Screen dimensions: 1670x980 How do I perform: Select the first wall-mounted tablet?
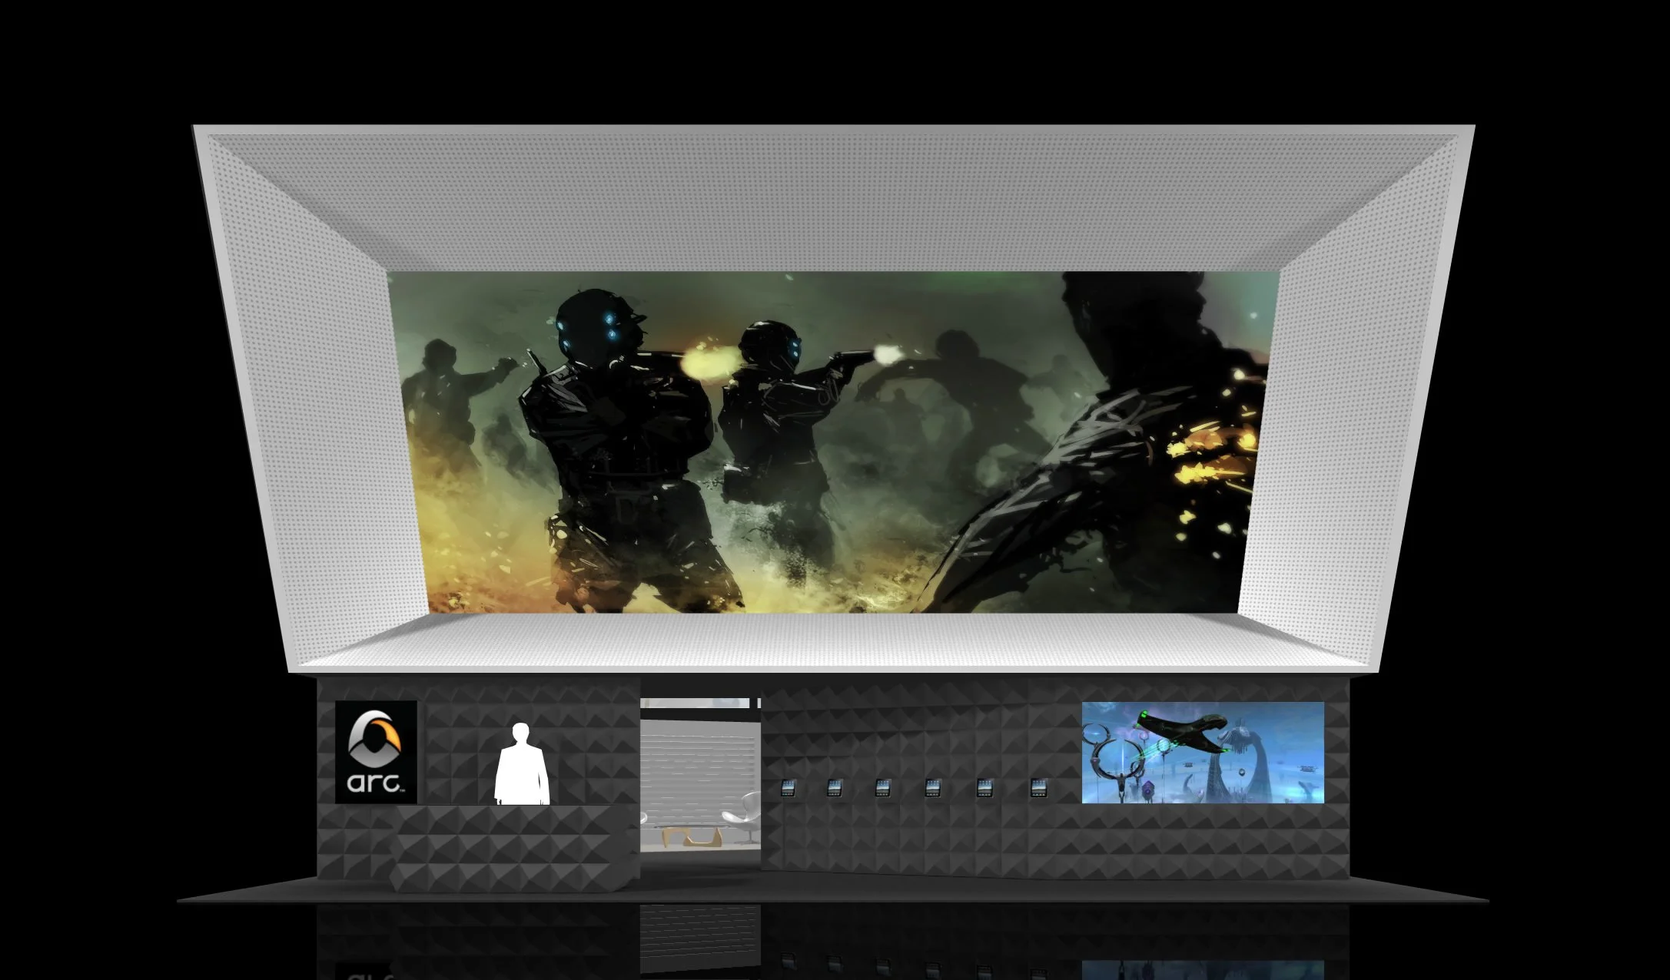click(x=788, y=787)
